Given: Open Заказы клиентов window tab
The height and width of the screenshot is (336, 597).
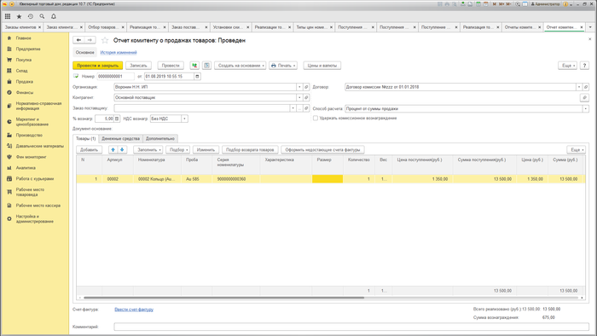Looking at the screenshot, I should [20, 27].
